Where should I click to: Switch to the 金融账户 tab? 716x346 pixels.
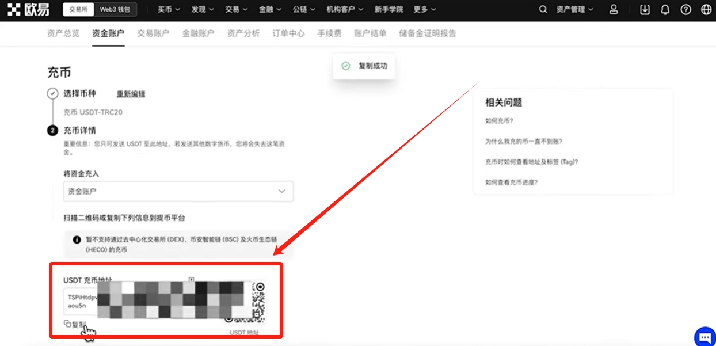coord(199,33)
